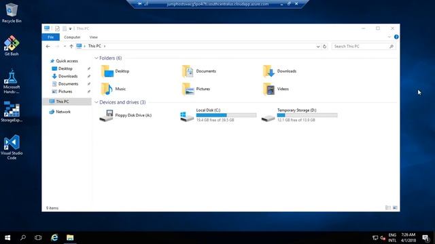
Task: Pin the remote desktop connection bar
Action: [140, 4]
